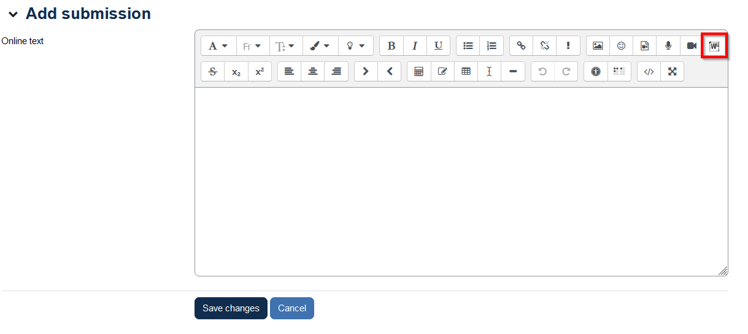The height and width of the screenshot is (334, 748).
Task: Center align the text
Action: pyautogui.click(x=313, y=72)
